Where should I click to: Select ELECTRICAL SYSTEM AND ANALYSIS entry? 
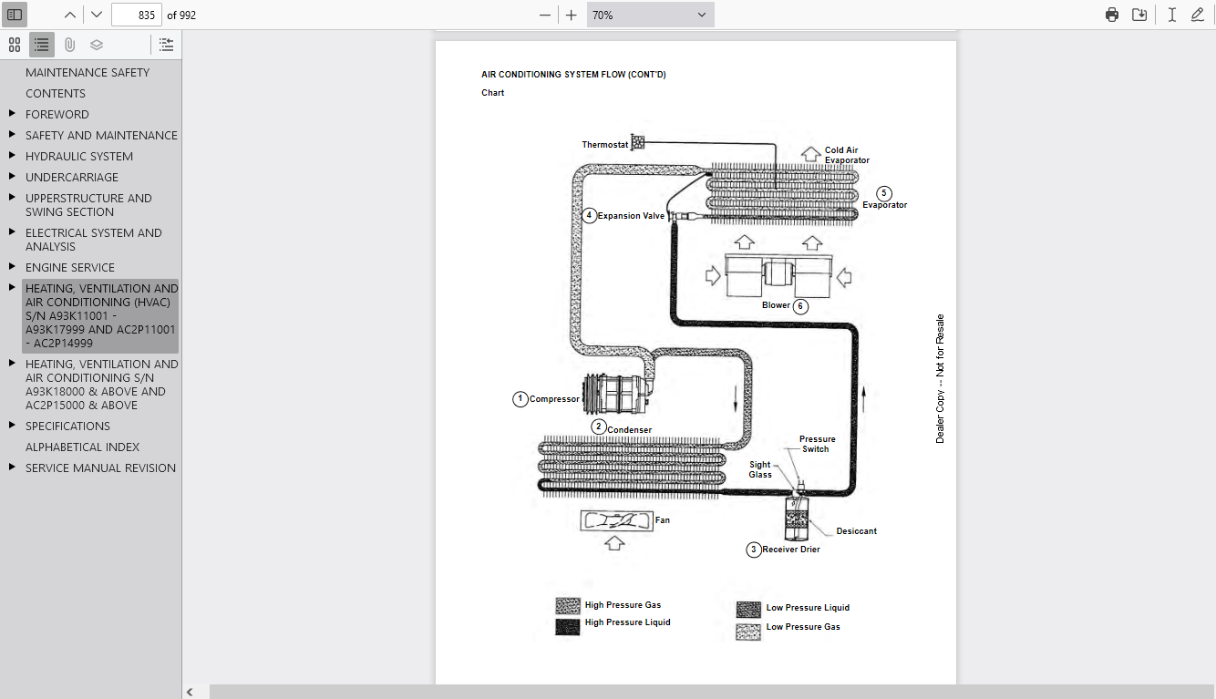[x=94, y=240]
